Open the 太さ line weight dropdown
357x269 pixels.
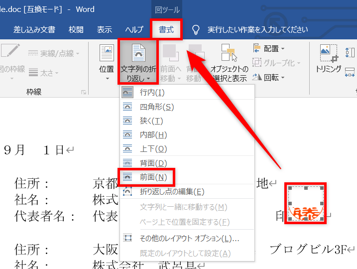[45, 73]
